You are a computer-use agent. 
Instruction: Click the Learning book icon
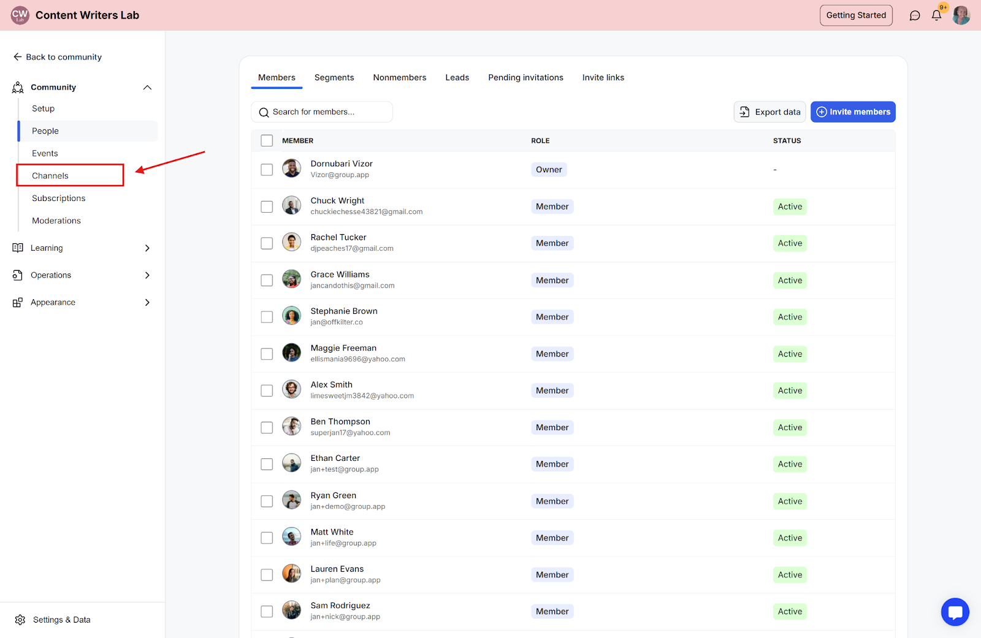18,248
